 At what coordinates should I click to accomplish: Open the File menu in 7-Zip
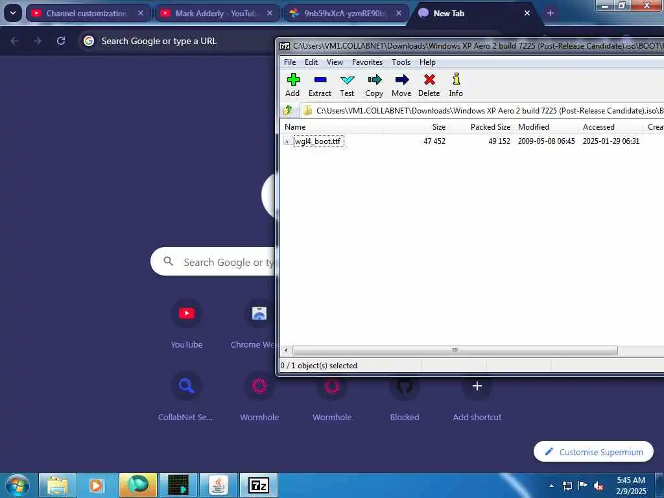pyautogui.click(x=290, y=62)
